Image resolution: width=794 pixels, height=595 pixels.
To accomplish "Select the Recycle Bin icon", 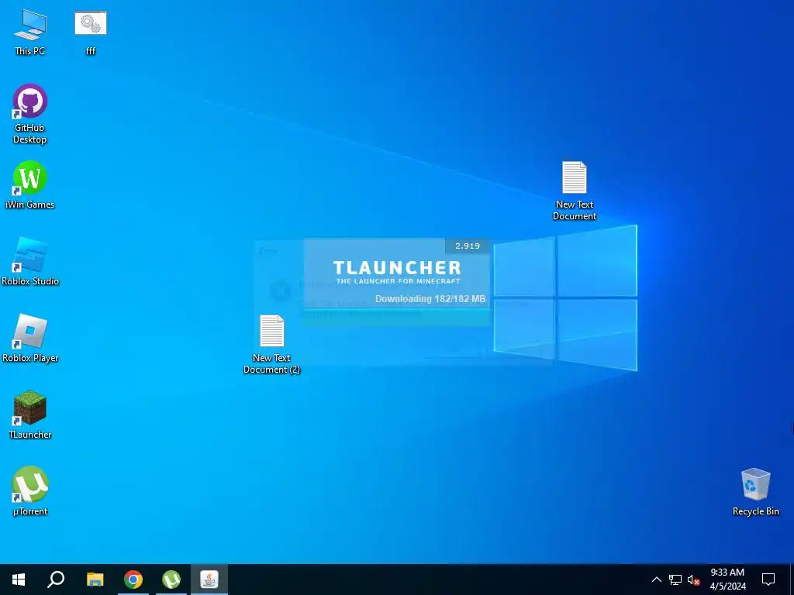I will pyautogui.click(x=755, y=491).
